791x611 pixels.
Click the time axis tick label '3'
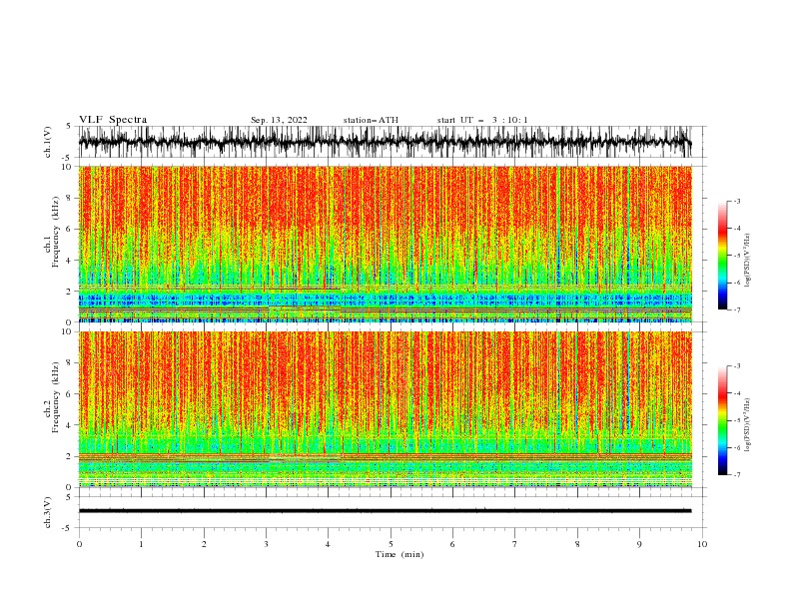pyautogui.click(x=266, y=544)
